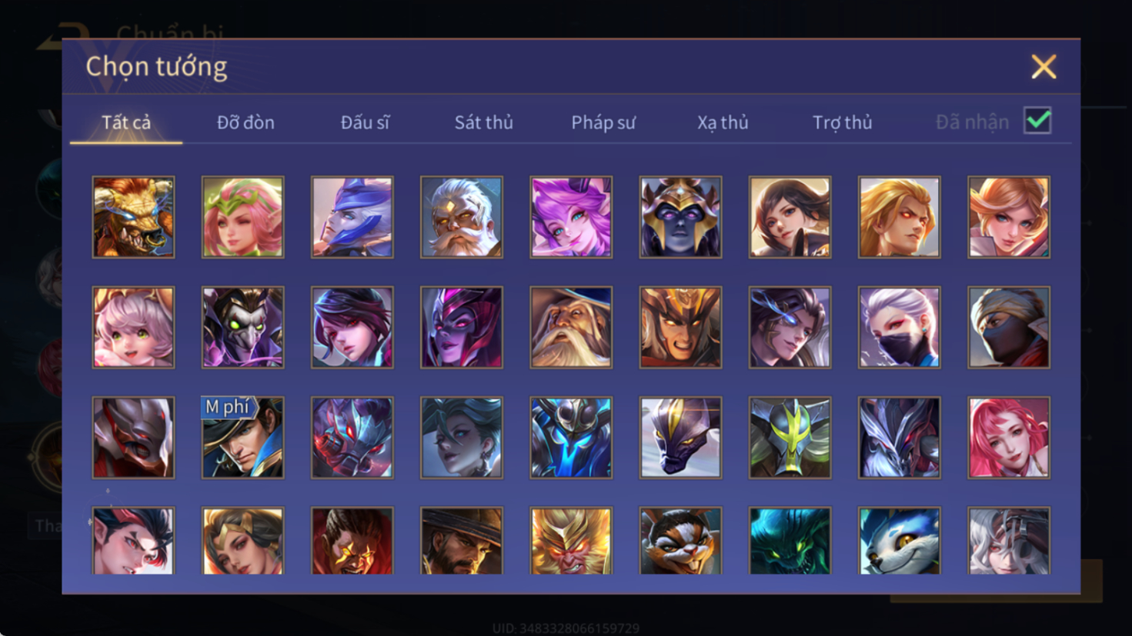Image resolution: width=1132 pixels, height=636 pixels.
Task: Choose the white-bearded old man hero
Action: click(462, 217)
